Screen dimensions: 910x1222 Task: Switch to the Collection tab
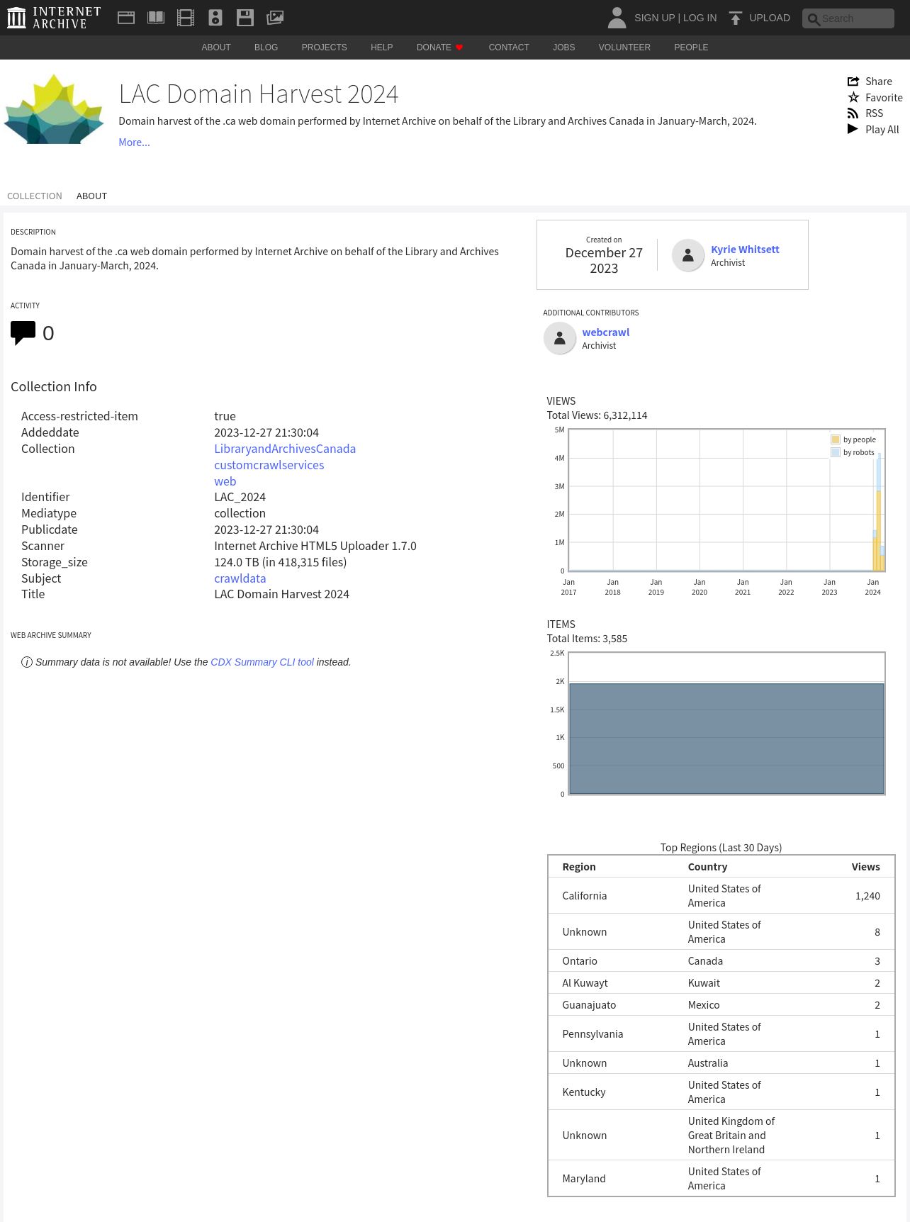[35, 196]
